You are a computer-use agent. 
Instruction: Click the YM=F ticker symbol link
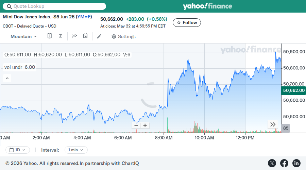84,17
